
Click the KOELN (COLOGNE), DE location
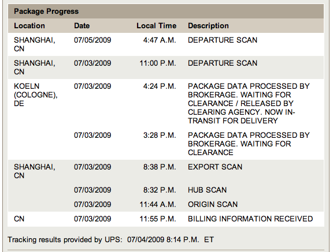pos(36,95)
